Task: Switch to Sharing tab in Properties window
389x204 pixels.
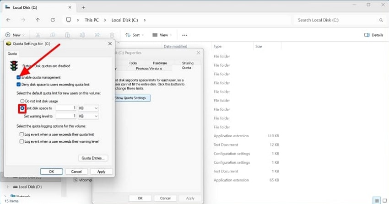Action: (x=188, y=63)
